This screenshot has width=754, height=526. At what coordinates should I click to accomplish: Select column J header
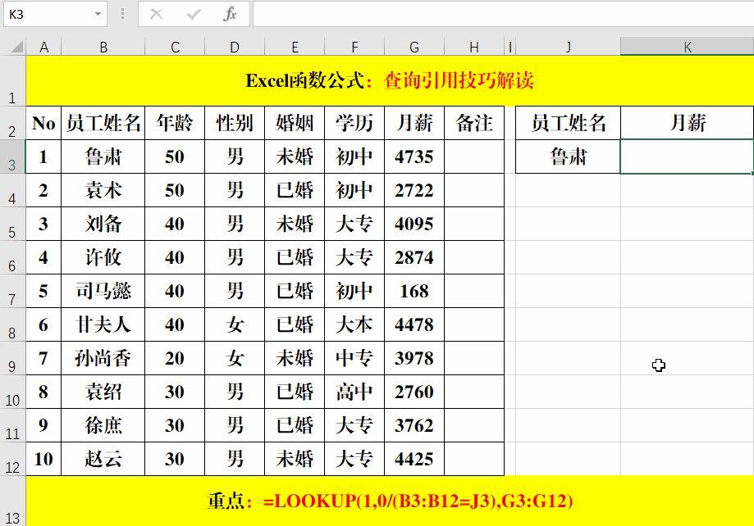tap(569, 47)
